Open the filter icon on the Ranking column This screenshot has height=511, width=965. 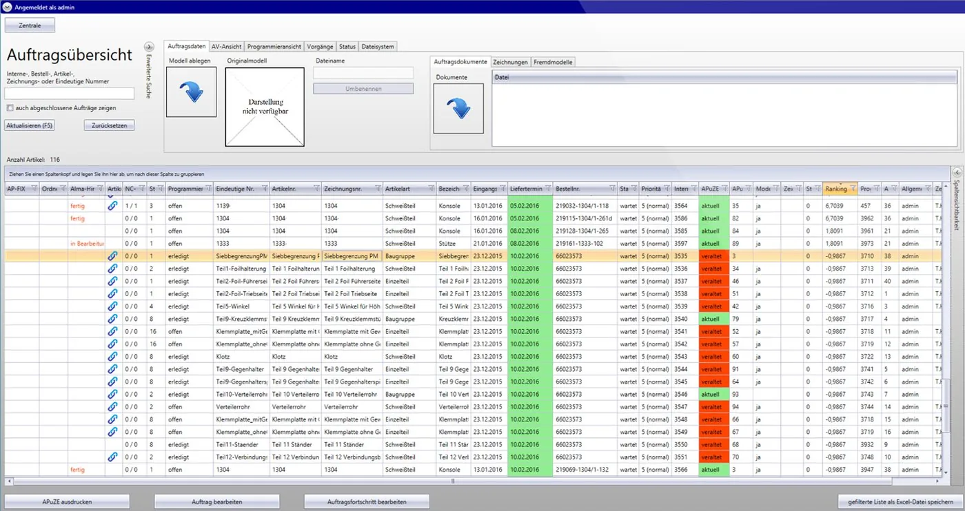pyautogui.click(x=853, y=189)
